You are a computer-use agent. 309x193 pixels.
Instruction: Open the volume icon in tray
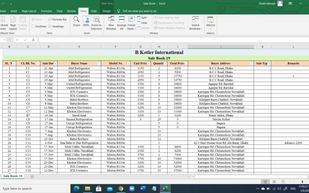coord(279,188)
